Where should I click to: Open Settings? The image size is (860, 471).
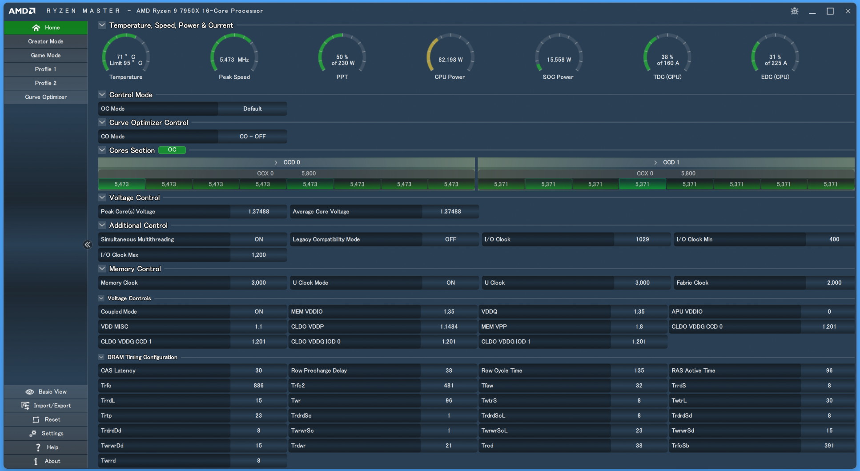tap(46, 433)
